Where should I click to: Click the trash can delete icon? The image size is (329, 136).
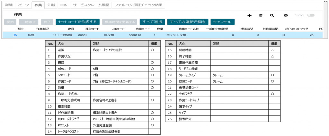261,15
